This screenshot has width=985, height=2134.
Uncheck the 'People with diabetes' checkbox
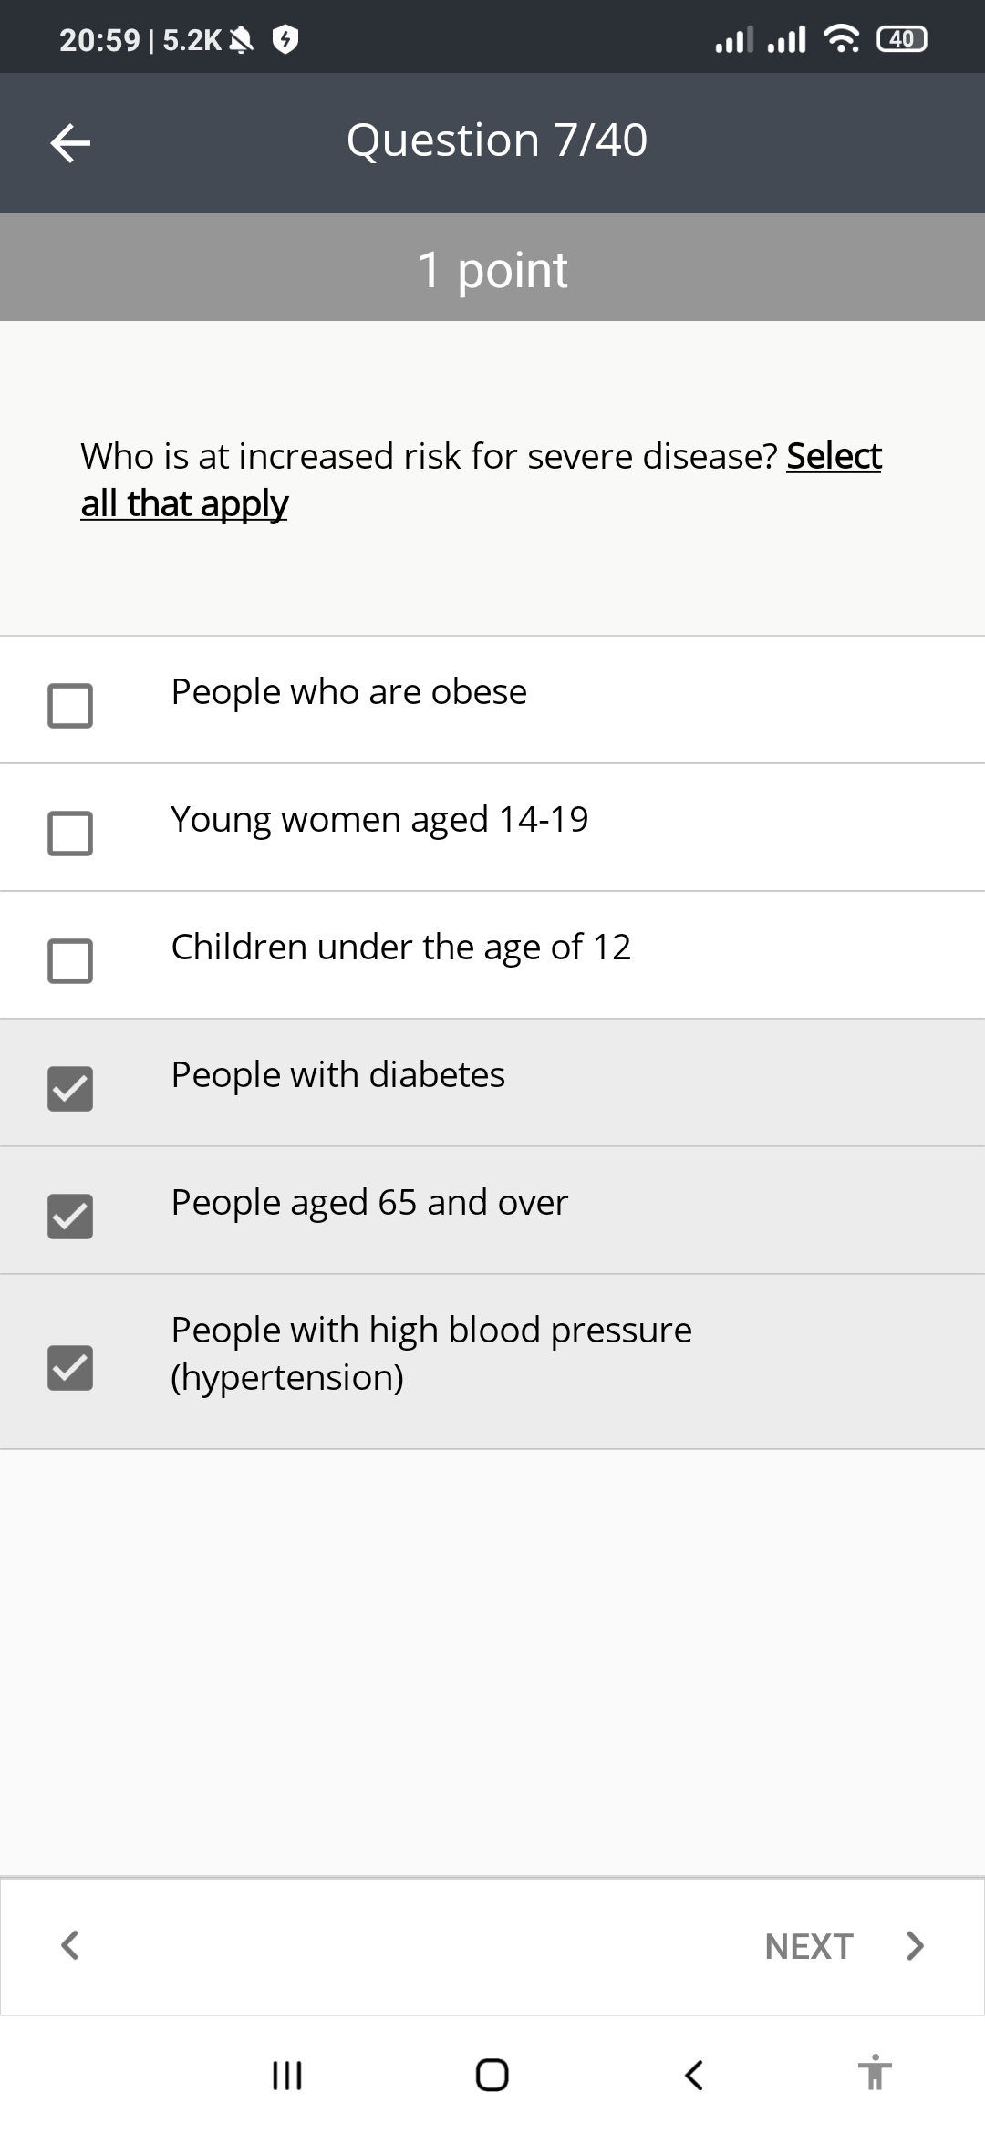pos(70,1088)
